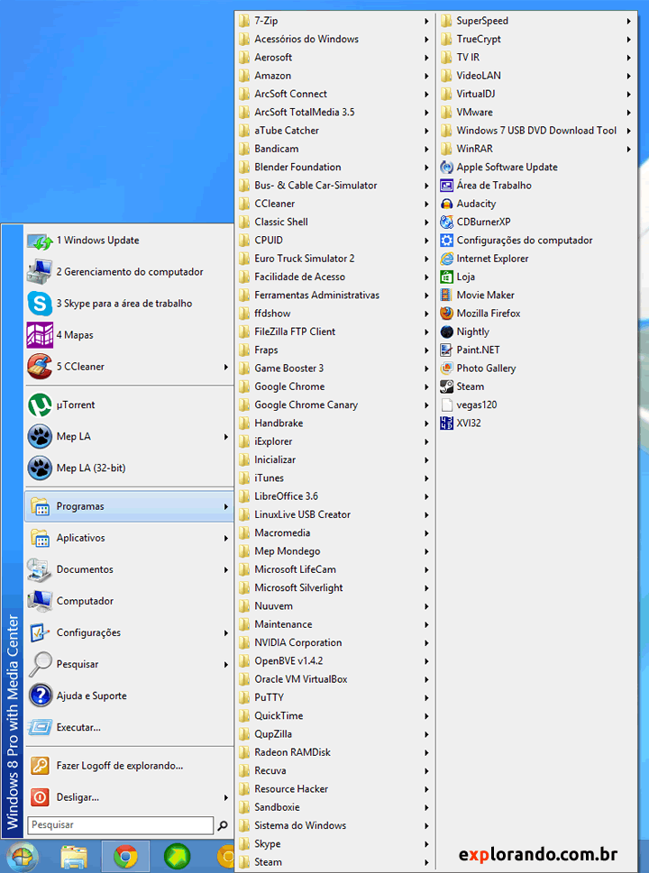Open the Acessórios do Windows folder

335,39
